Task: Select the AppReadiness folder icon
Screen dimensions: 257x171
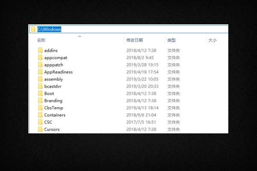Action: point(40,72)
